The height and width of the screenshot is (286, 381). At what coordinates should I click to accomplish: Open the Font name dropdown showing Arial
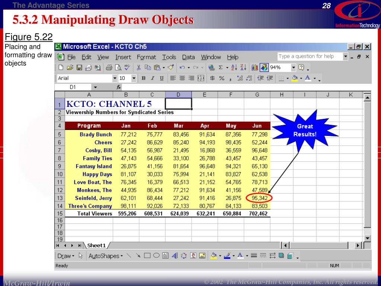pos(115,78)
